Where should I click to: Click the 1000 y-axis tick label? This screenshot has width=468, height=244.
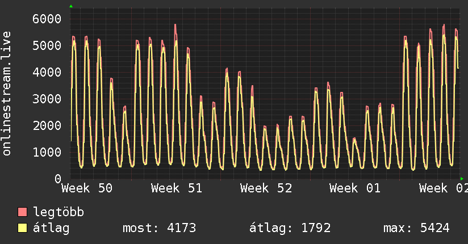(47, 152)
